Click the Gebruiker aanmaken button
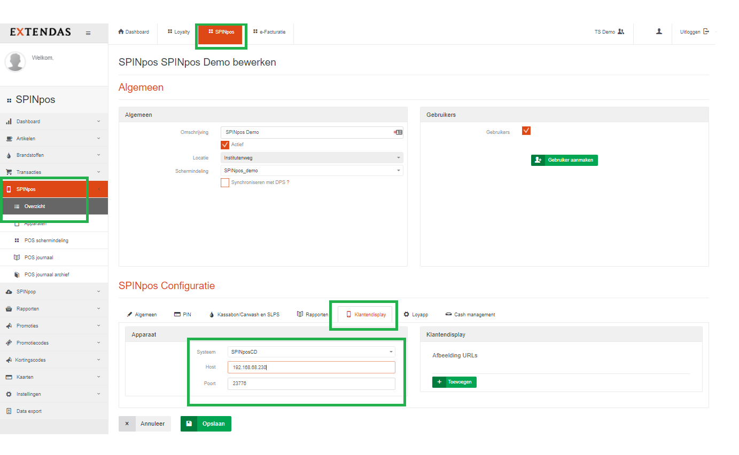 tap(564, 160)
